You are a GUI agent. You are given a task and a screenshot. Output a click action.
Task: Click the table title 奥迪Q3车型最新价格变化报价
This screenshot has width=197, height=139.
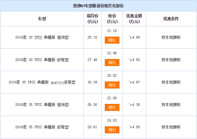pos(98,6)
